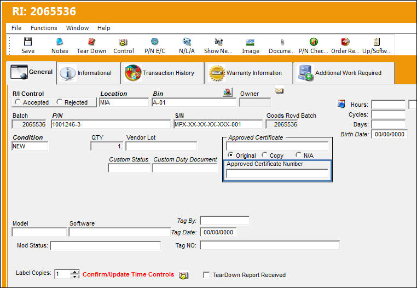Click the Docume... paperclip icon

(x=282, y=42)
